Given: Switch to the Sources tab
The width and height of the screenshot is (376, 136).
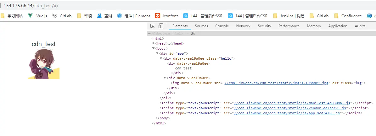Looking at the screenshot, I should pyautogui.click(x=201, y=26).
